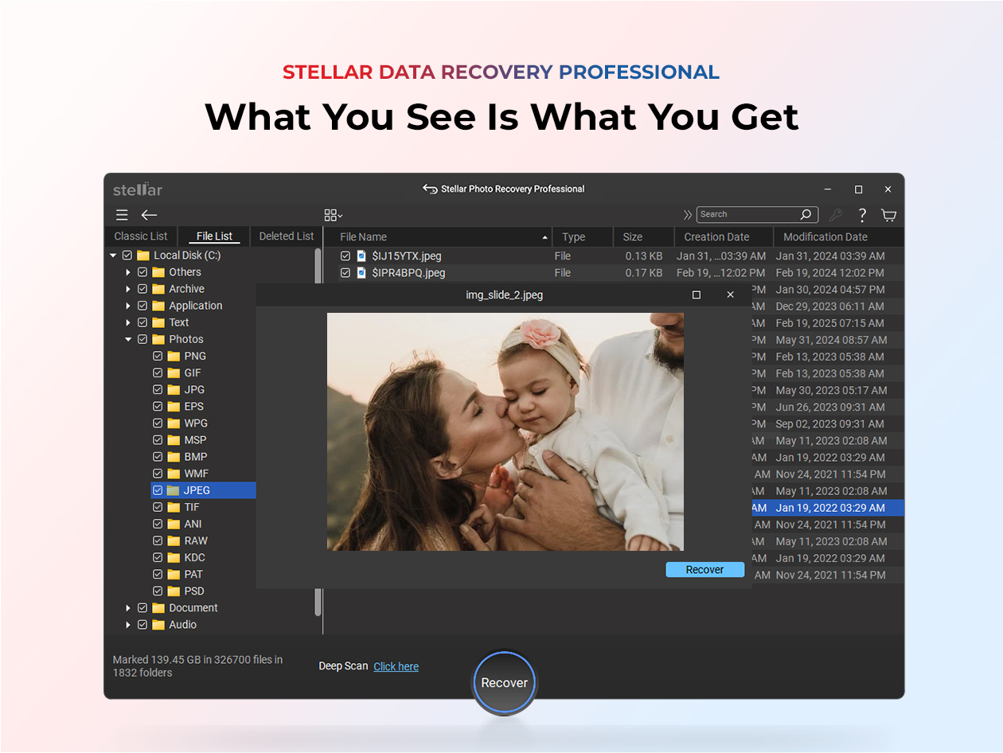Open the shopping cart buy icon
1003x753 pixels.
pyautogui.click(x=888, y=215)
